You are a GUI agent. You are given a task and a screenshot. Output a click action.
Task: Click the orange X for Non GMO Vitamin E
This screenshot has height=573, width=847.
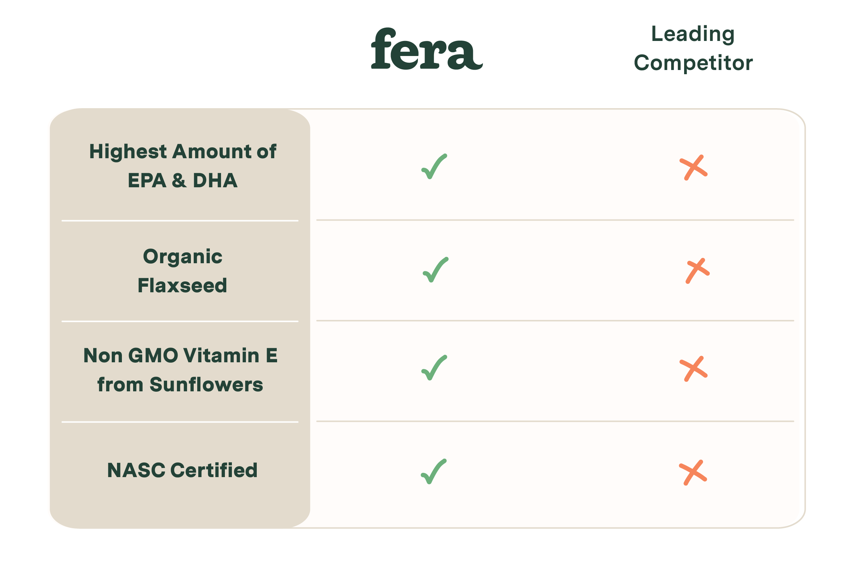click(x=693, y=369)
